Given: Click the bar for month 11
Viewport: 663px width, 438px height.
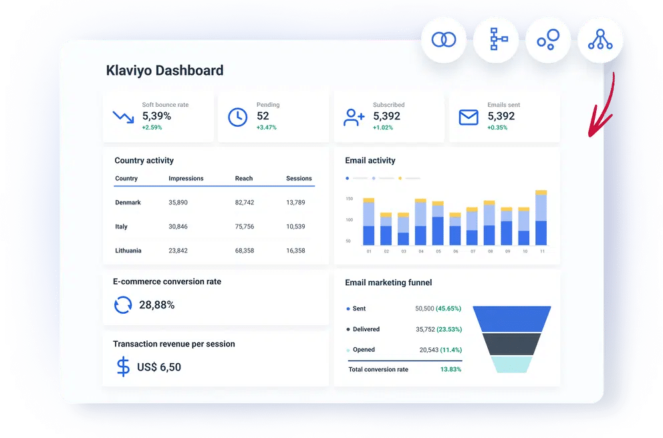Looking at the screenshot, I should [541, 219].
